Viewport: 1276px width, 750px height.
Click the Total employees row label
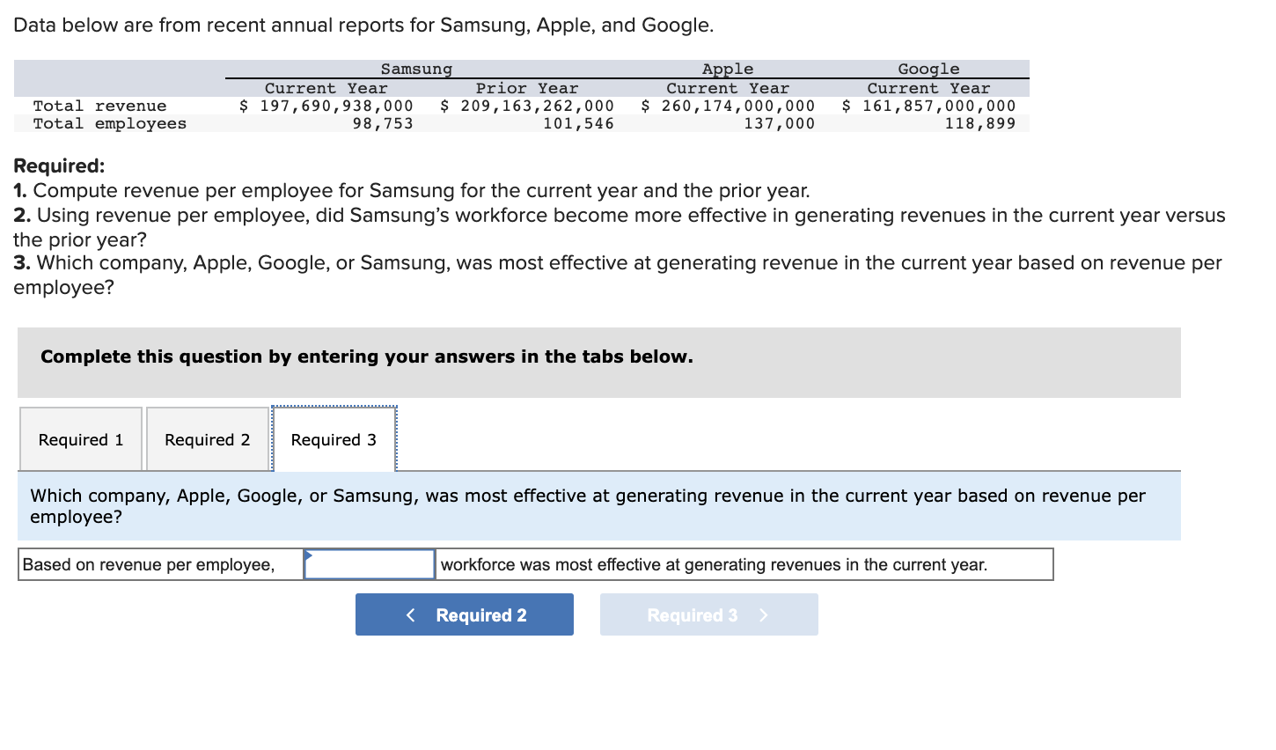pos(107,123)
